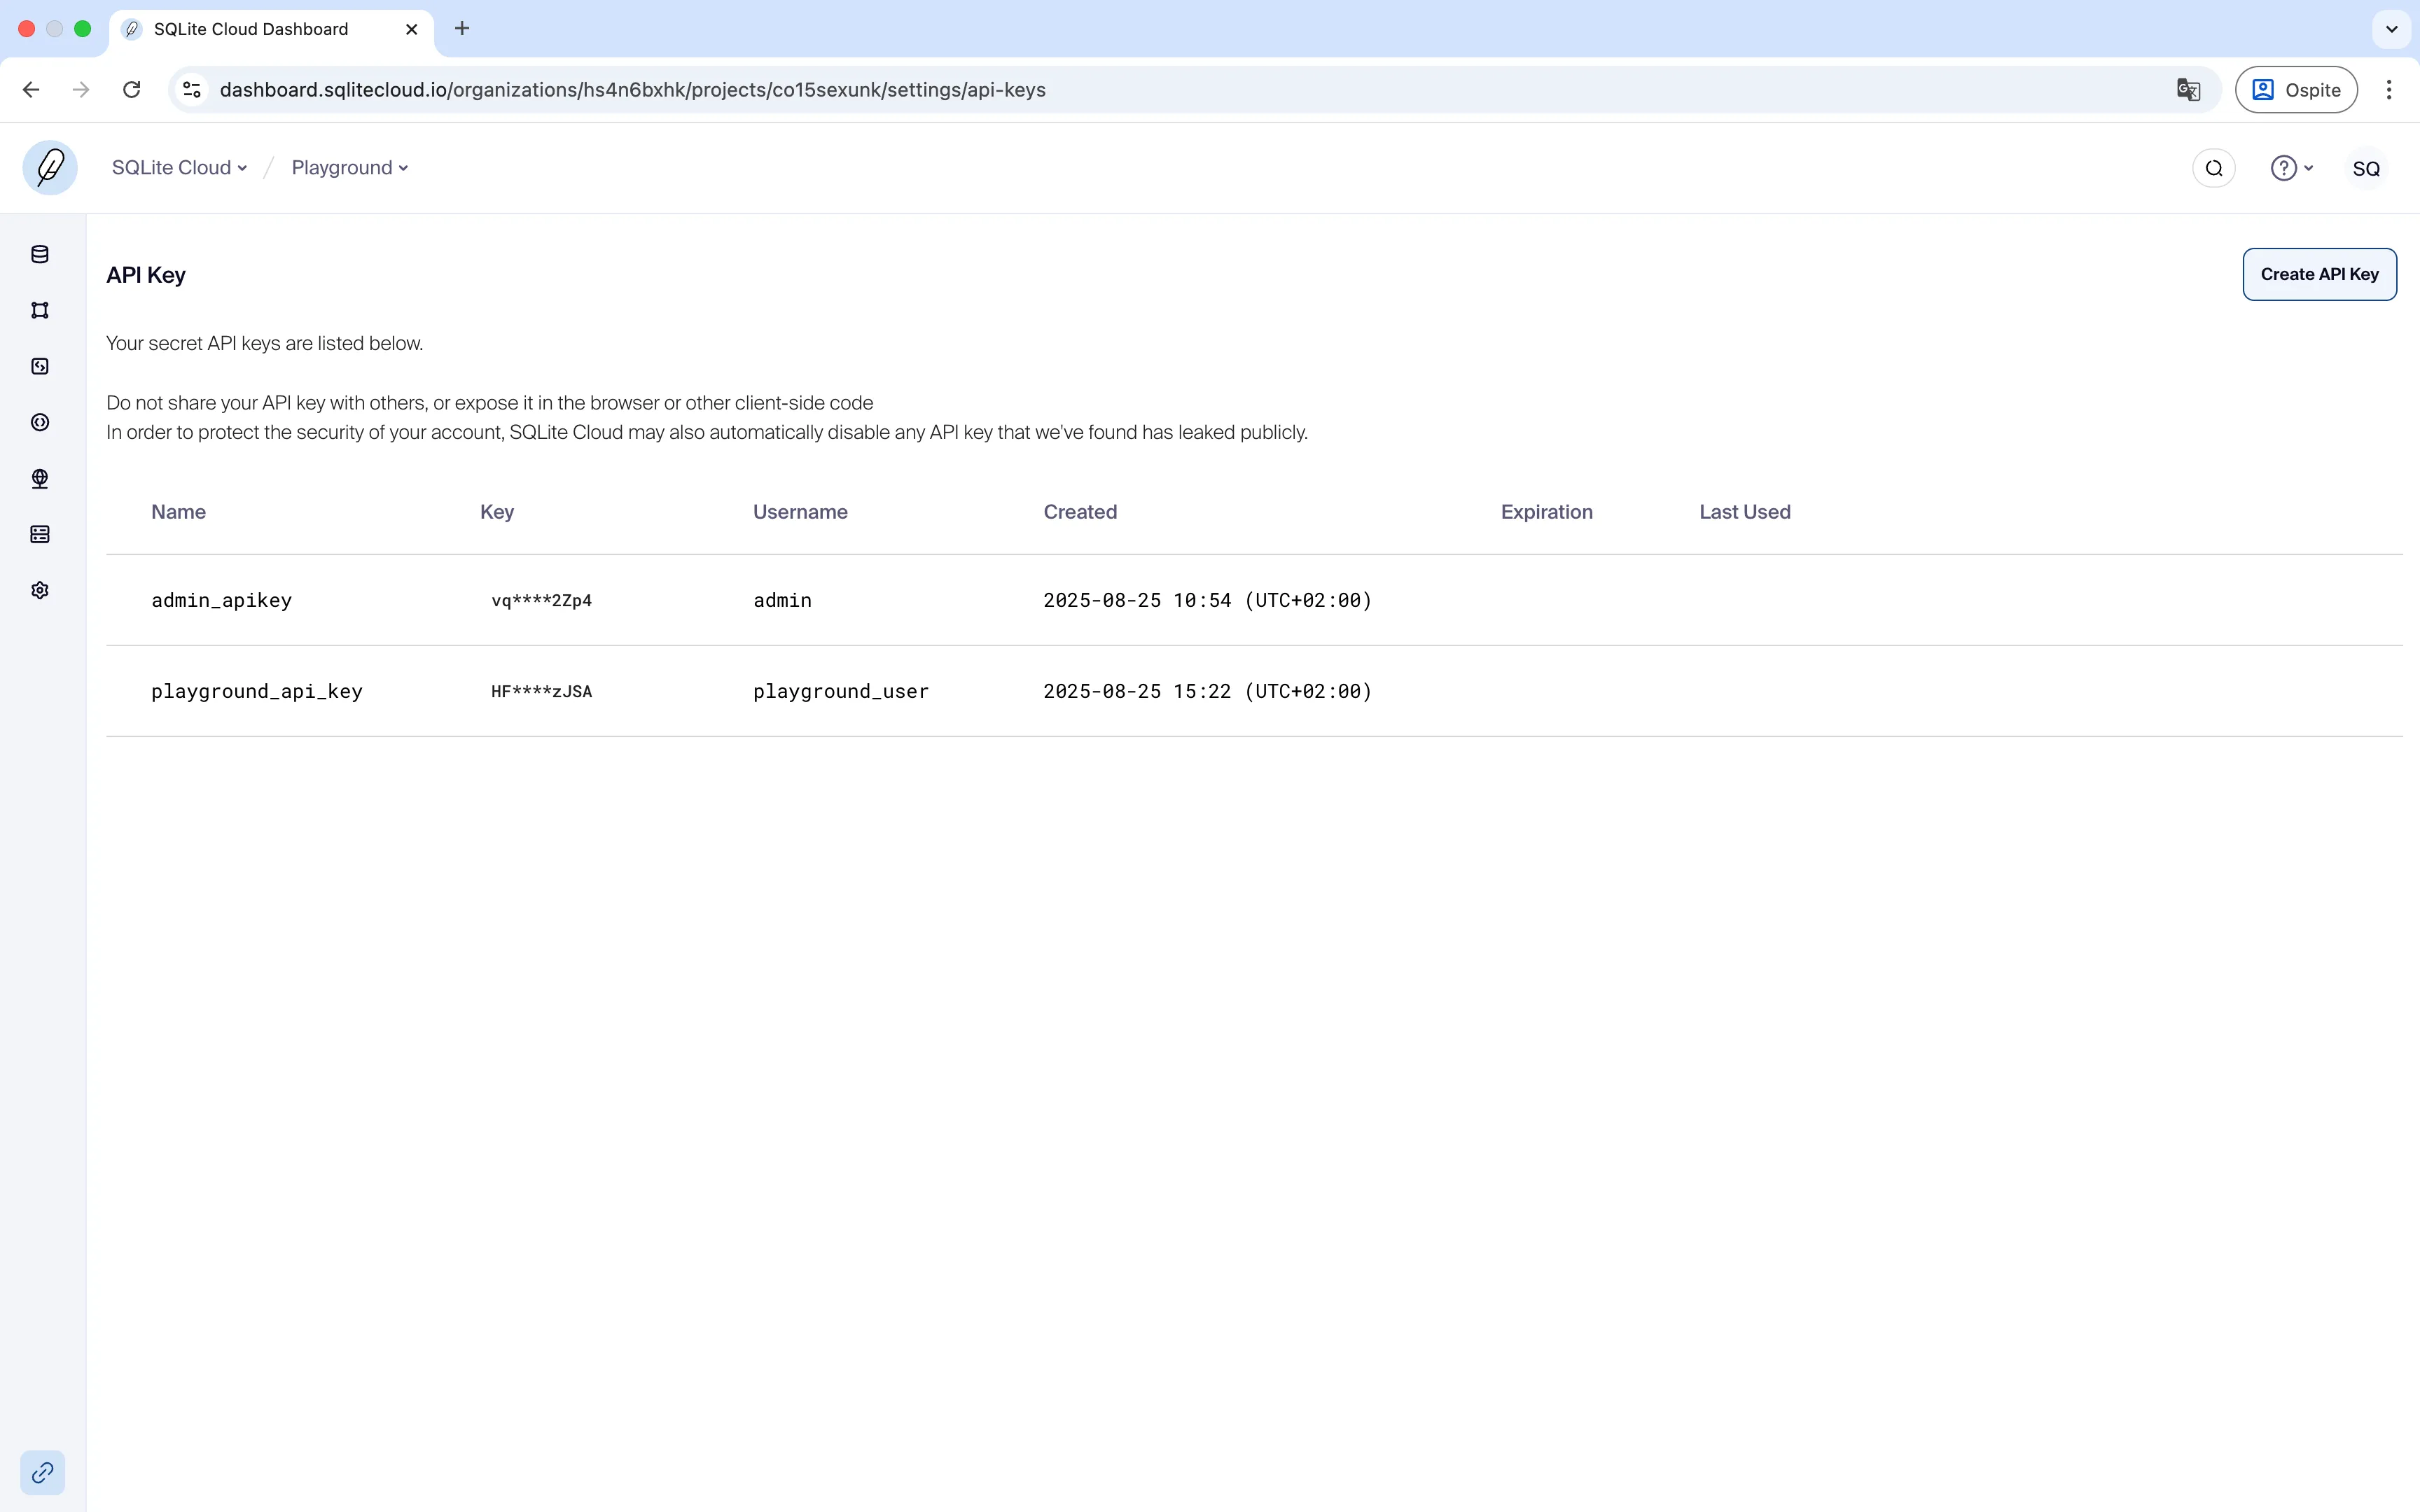Open the Chrome three-dot menu

tap(2389, 90)
